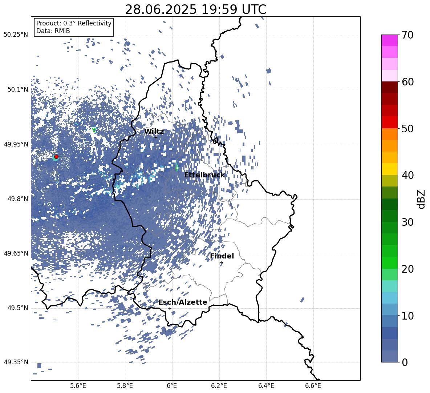Click the magenta top colorbar swatch
The image size is (430, 393).
[390, 41]
